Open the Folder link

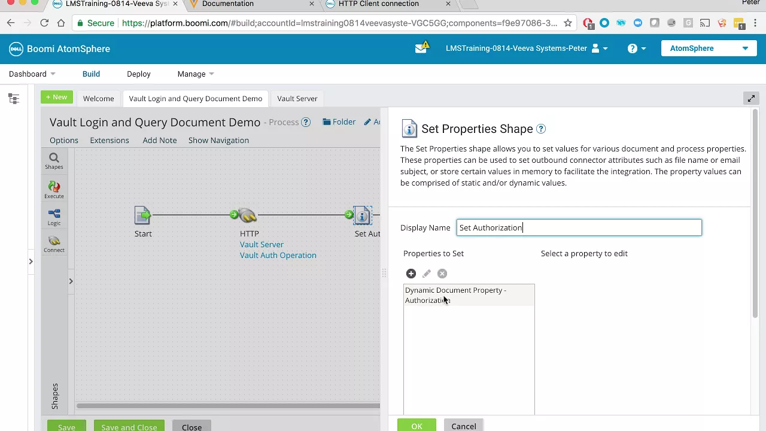pyautogui.click(x=339, y=122)
